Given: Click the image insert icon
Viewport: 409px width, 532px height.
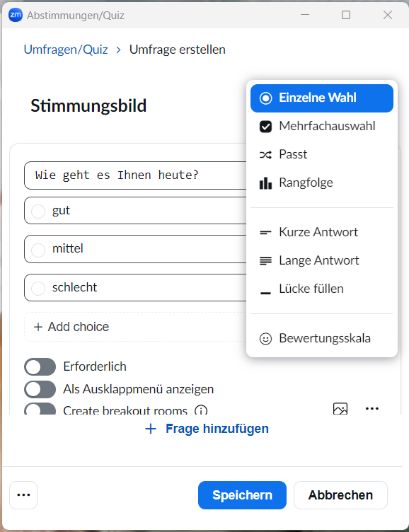Looking at the screenshot, I should (x=340, y=408).
